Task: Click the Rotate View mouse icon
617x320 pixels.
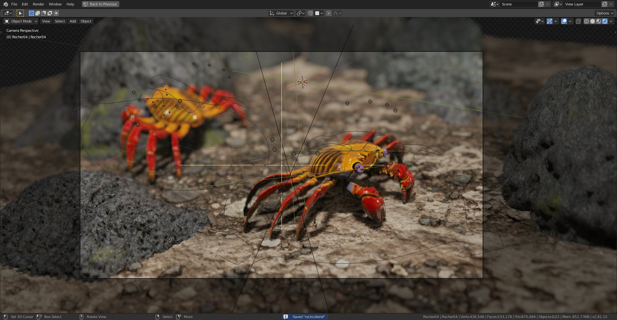Action: [81, 317]
